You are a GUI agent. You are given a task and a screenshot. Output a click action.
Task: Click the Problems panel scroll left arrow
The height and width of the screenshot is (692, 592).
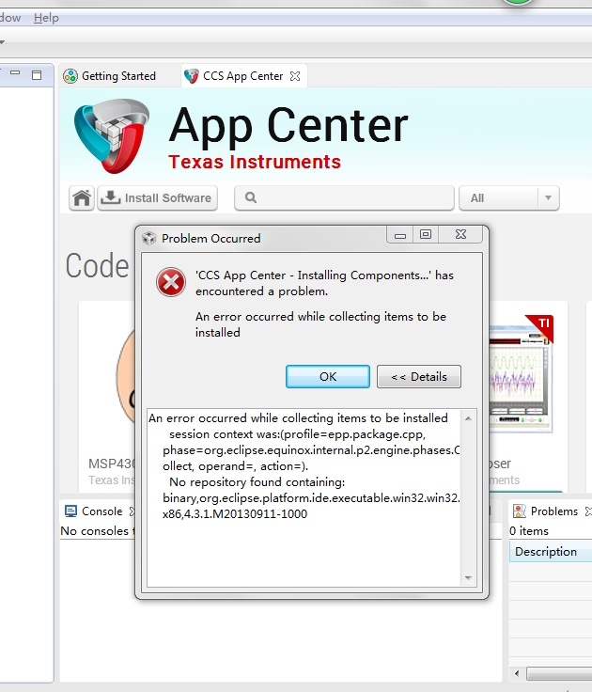tap(517, 673)
